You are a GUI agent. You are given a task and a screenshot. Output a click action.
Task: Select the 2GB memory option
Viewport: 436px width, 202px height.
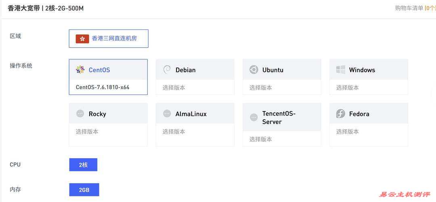point(84,190)
